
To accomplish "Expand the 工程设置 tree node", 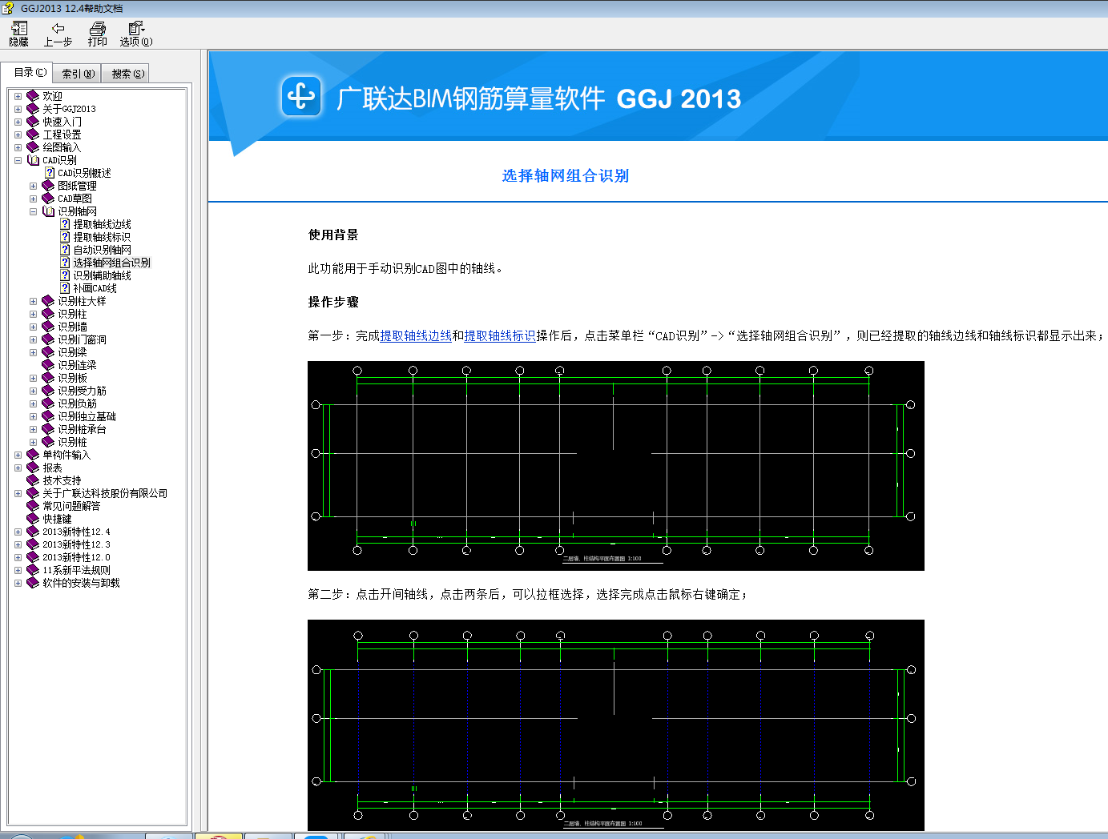I will 18,134.
